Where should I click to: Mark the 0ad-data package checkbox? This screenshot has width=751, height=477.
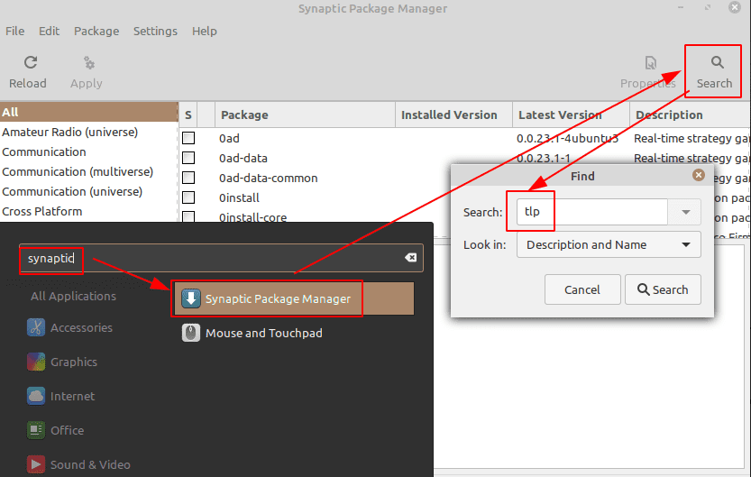pyautogui.click(x=188, y=158)
